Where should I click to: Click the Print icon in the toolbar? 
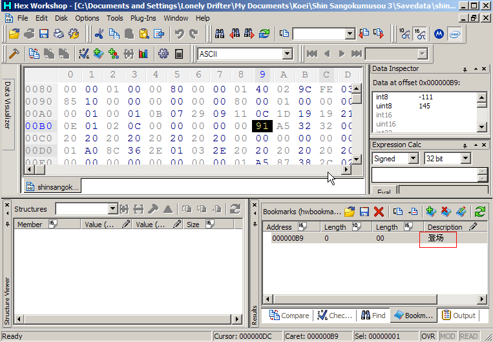pos(59,34)
